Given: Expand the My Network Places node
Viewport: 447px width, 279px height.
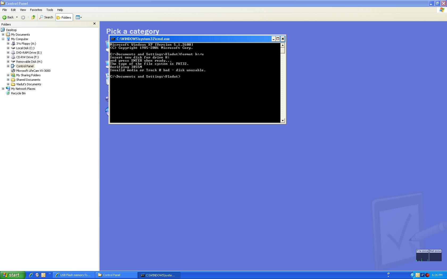Looking at the screenshot, I should 3,88.
